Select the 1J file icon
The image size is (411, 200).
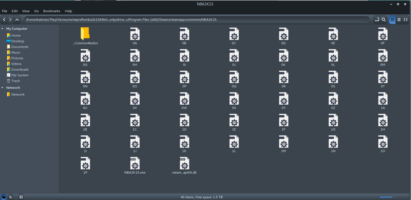tap(135, 142)
